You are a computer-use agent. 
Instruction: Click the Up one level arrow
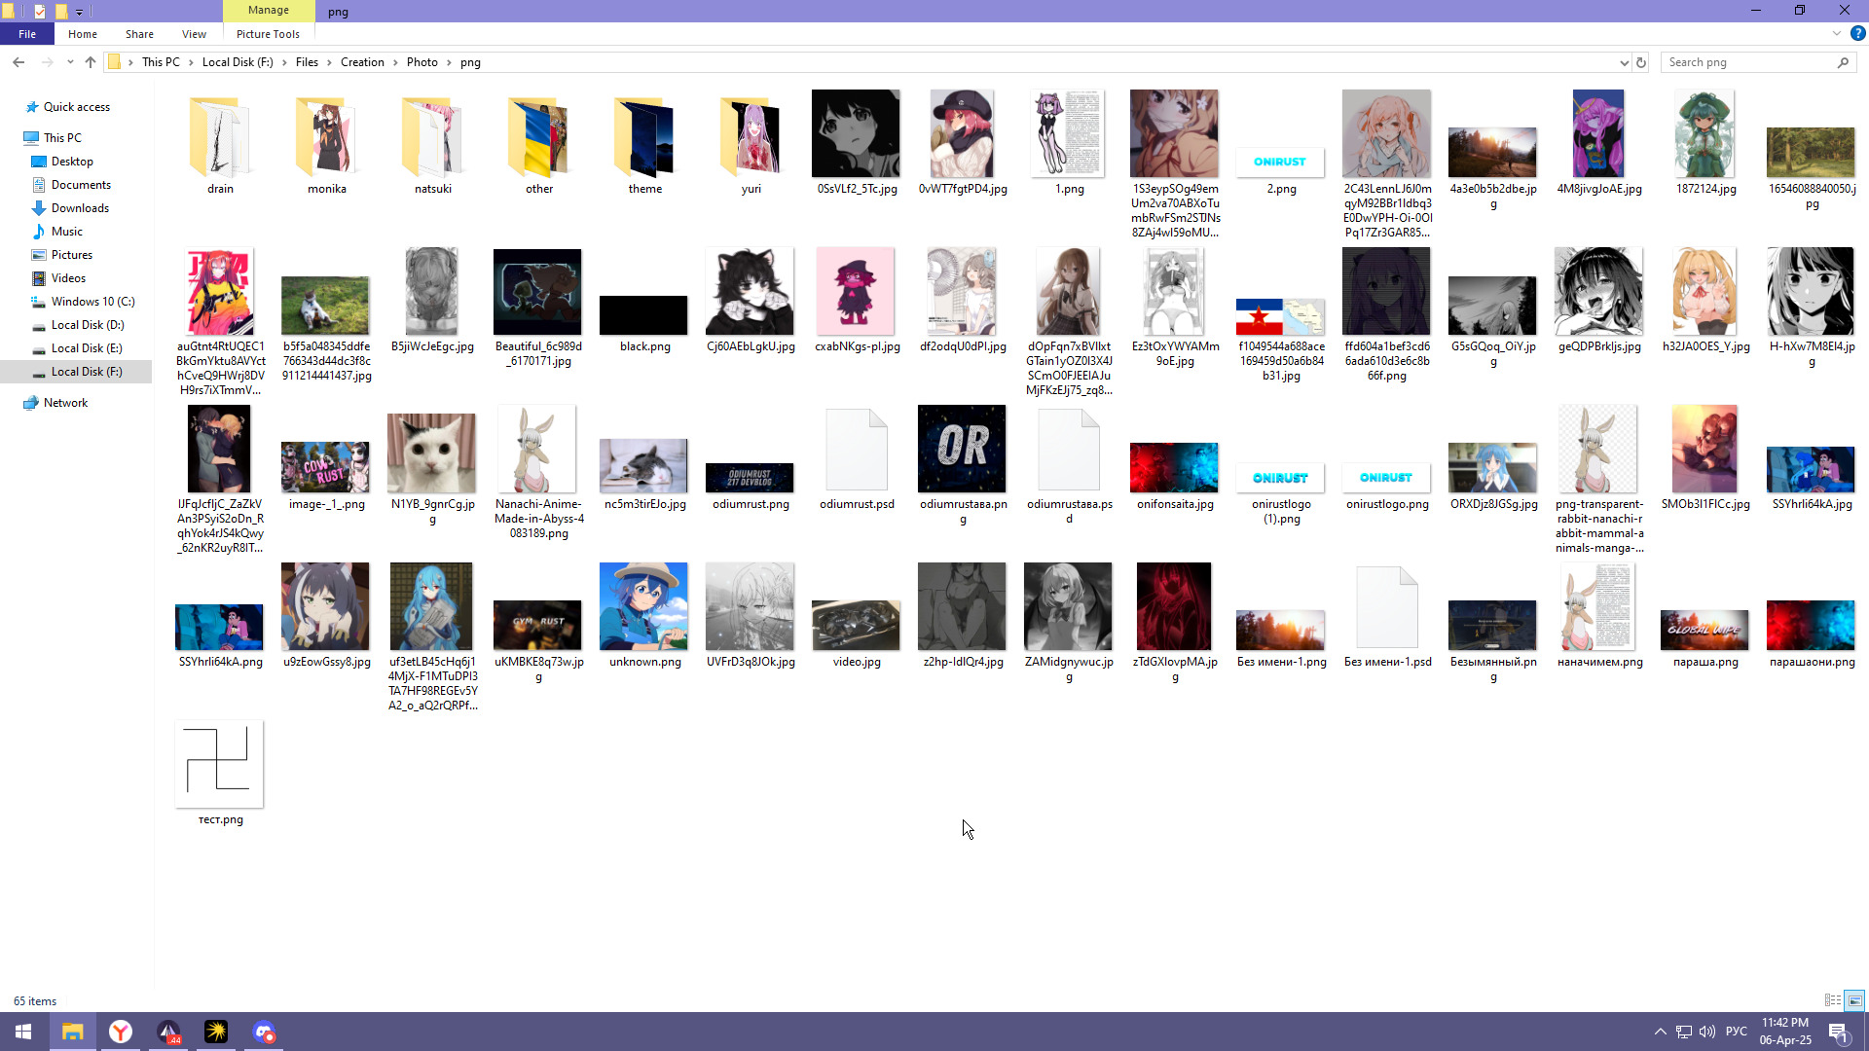(91, 62)
